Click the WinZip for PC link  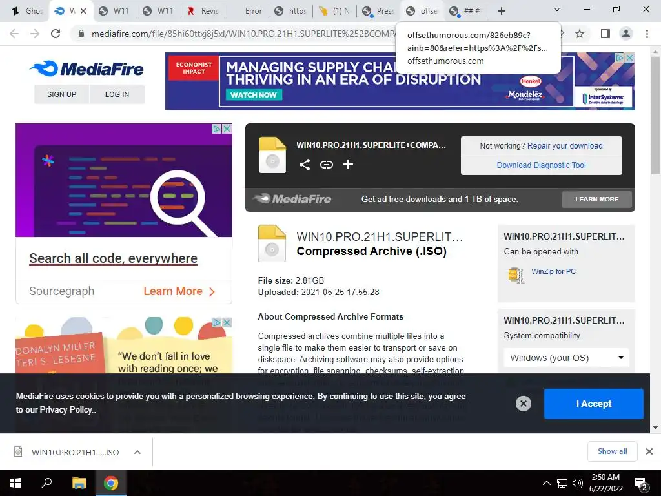553,271
